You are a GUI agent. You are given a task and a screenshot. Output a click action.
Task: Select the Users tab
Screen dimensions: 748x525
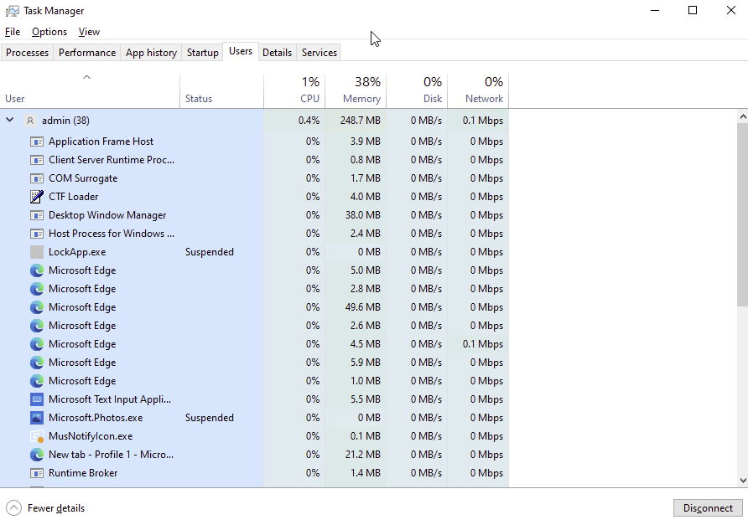pos(241,51)
